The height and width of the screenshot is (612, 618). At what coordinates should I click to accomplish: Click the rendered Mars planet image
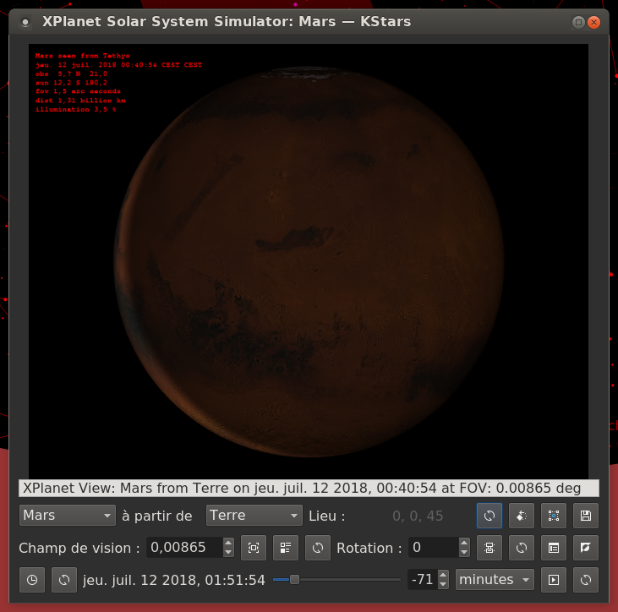(309, 262)
